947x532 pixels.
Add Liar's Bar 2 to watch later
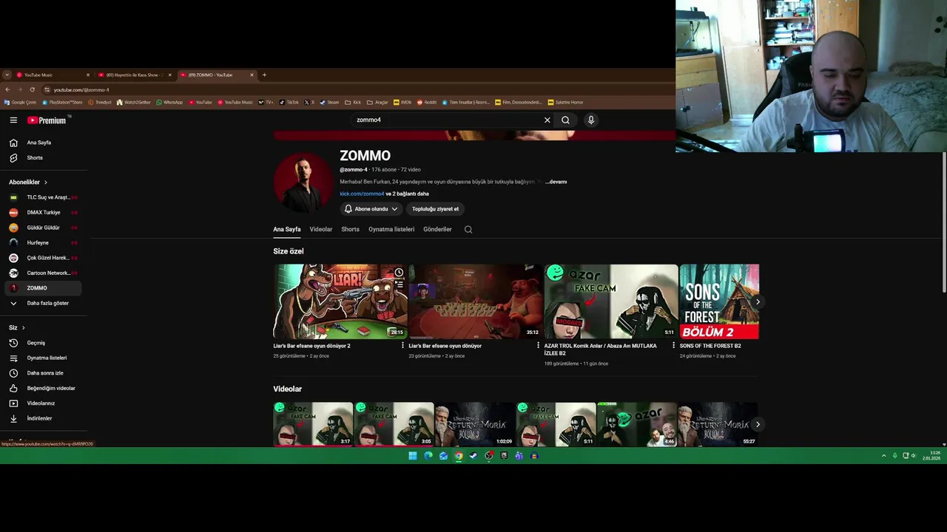coord(399,273)
